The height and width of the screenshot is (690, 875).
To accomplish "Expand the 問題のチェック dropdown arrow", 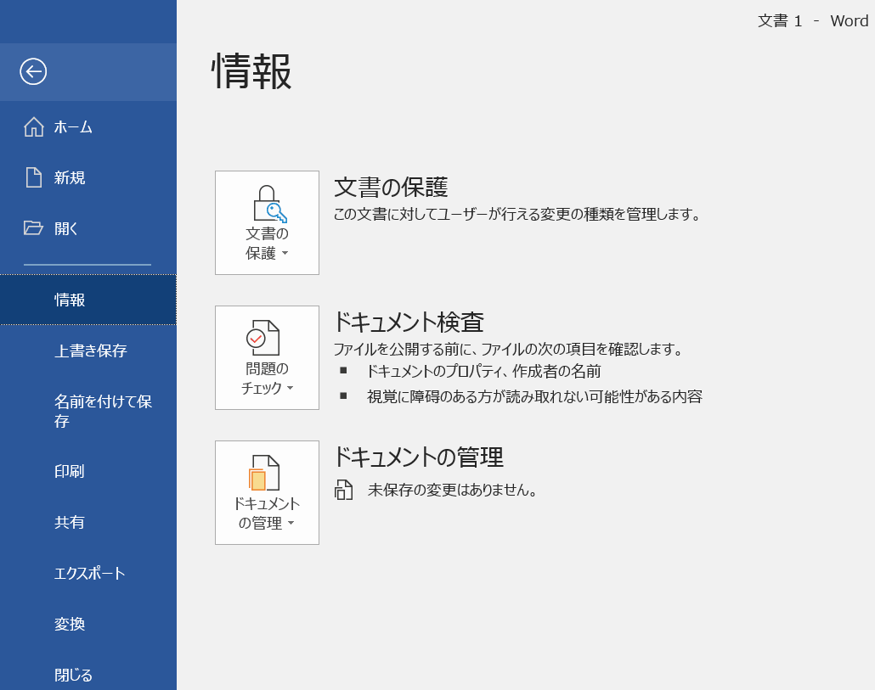I will click(x=290, y=389).
